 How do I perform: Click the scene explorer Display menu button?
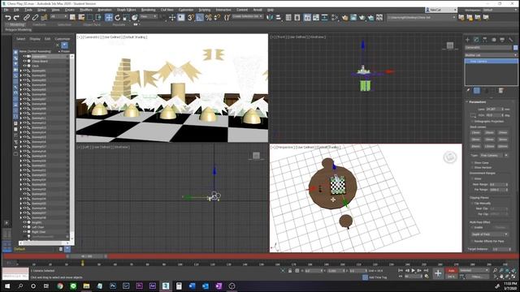35,39
